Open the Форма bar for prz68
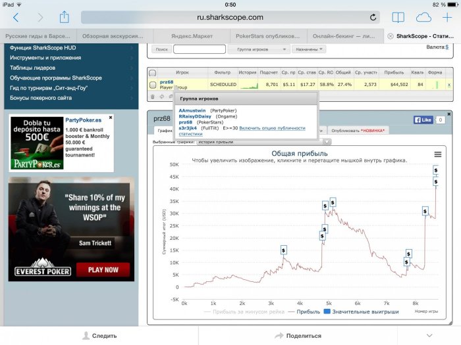Image resolution: width=461 pixels, height=345 pixels. point(435,85)
